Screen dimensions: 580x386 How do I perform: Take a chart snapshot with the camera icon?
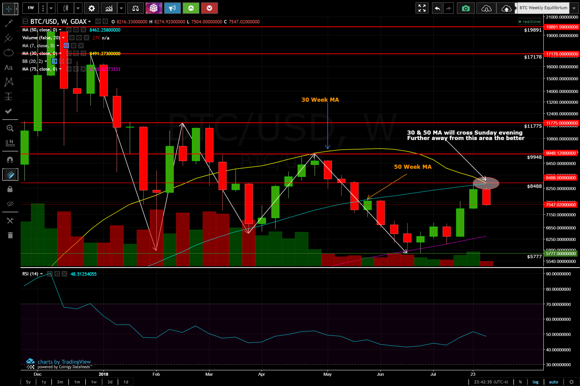pos(466,8)
